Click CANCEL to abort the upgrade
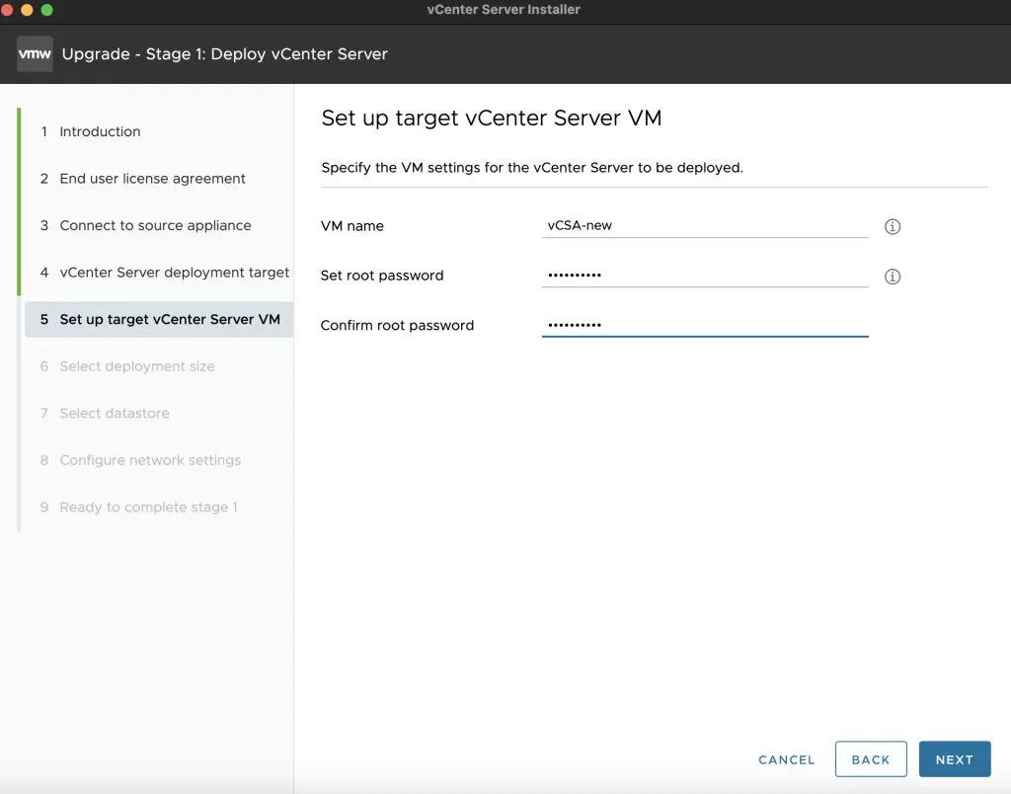This screenshot has height=794, width=1011. 786,759
